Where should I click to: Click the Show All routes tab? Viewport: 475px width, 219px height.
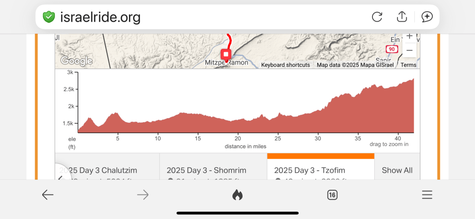(397, 170)
